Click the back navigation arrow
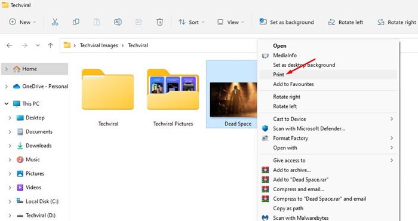The width and height of the screenshot is (418, 221). tap(10, 45)
